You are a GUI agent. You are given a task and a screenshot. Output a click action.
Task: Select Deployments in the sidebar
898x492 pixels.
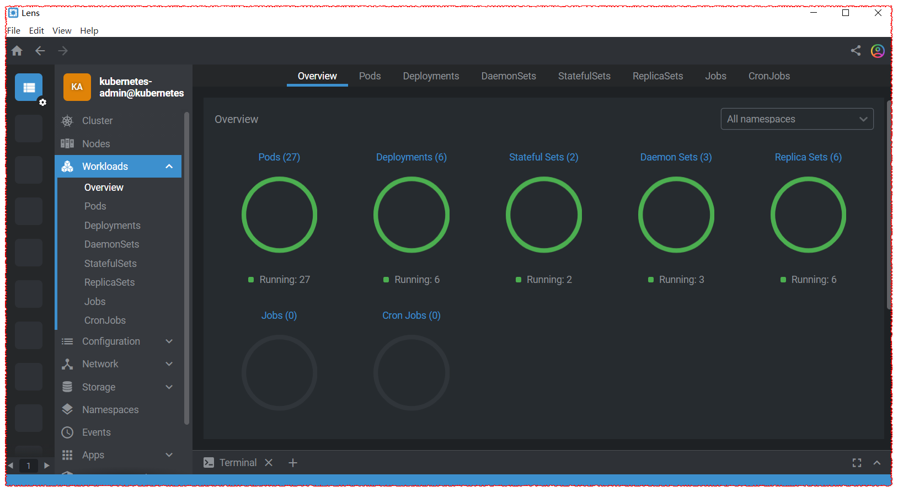point(113,226)
